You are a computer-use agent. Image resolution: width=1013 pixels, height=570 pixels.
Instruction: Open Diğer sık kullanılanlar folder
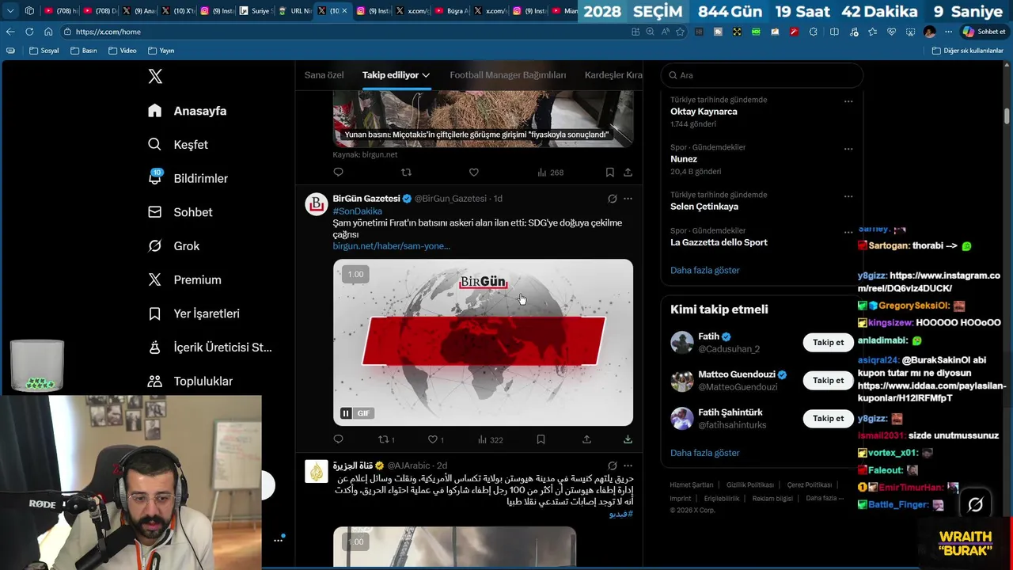click(x=968, y=51)
